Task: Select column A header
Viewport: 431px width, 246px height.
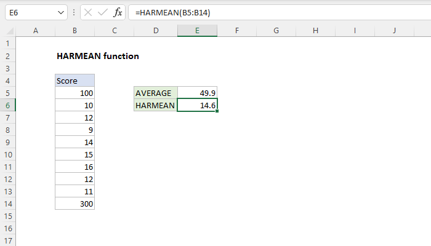Action: pyautogui.click(x=36, y=31)
